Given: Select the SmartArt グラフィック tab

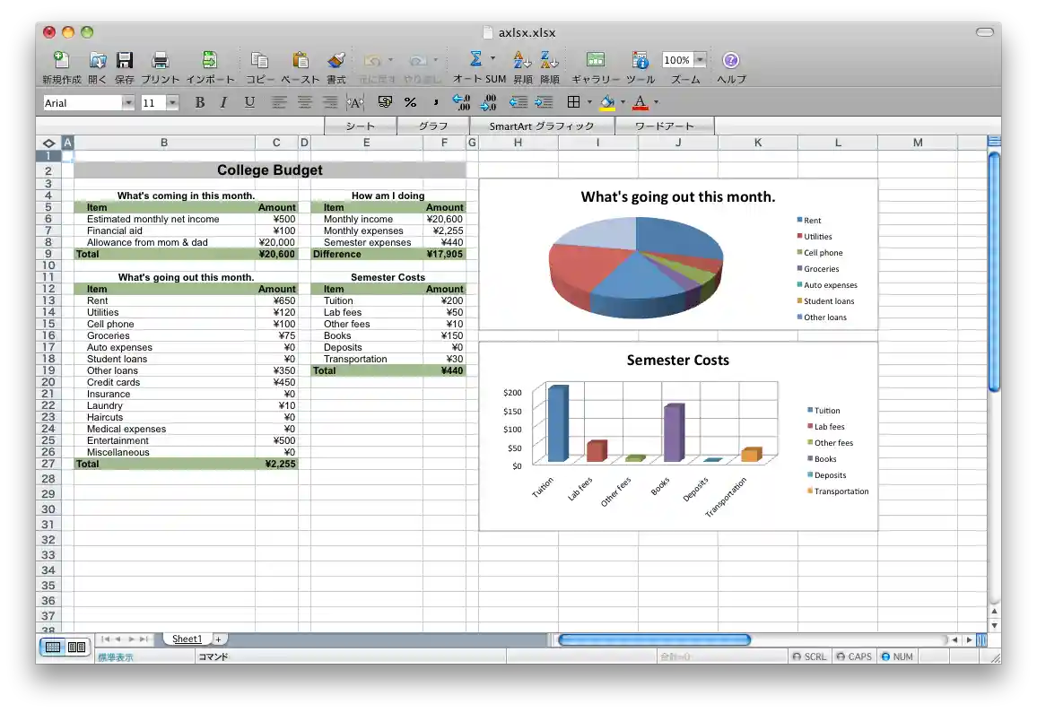Looking at the screenshot, I should point(543,126).
